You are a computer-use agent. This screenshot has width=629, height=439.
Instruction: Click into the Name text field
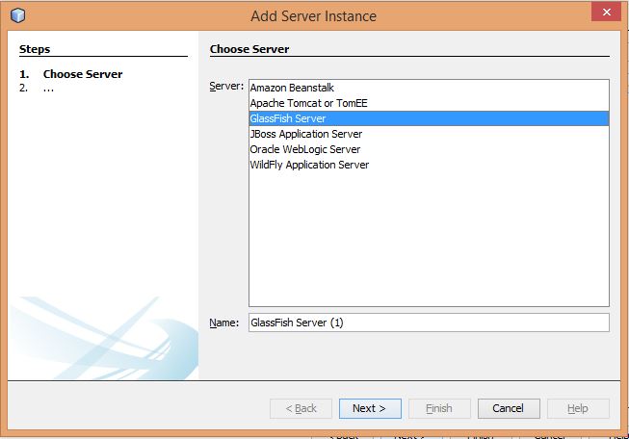tap(428, 323)
